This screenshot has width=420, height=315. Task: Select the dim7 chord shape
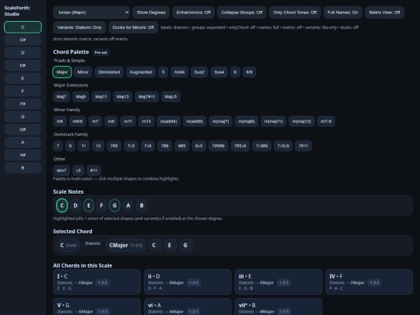[x=61, y=170]
